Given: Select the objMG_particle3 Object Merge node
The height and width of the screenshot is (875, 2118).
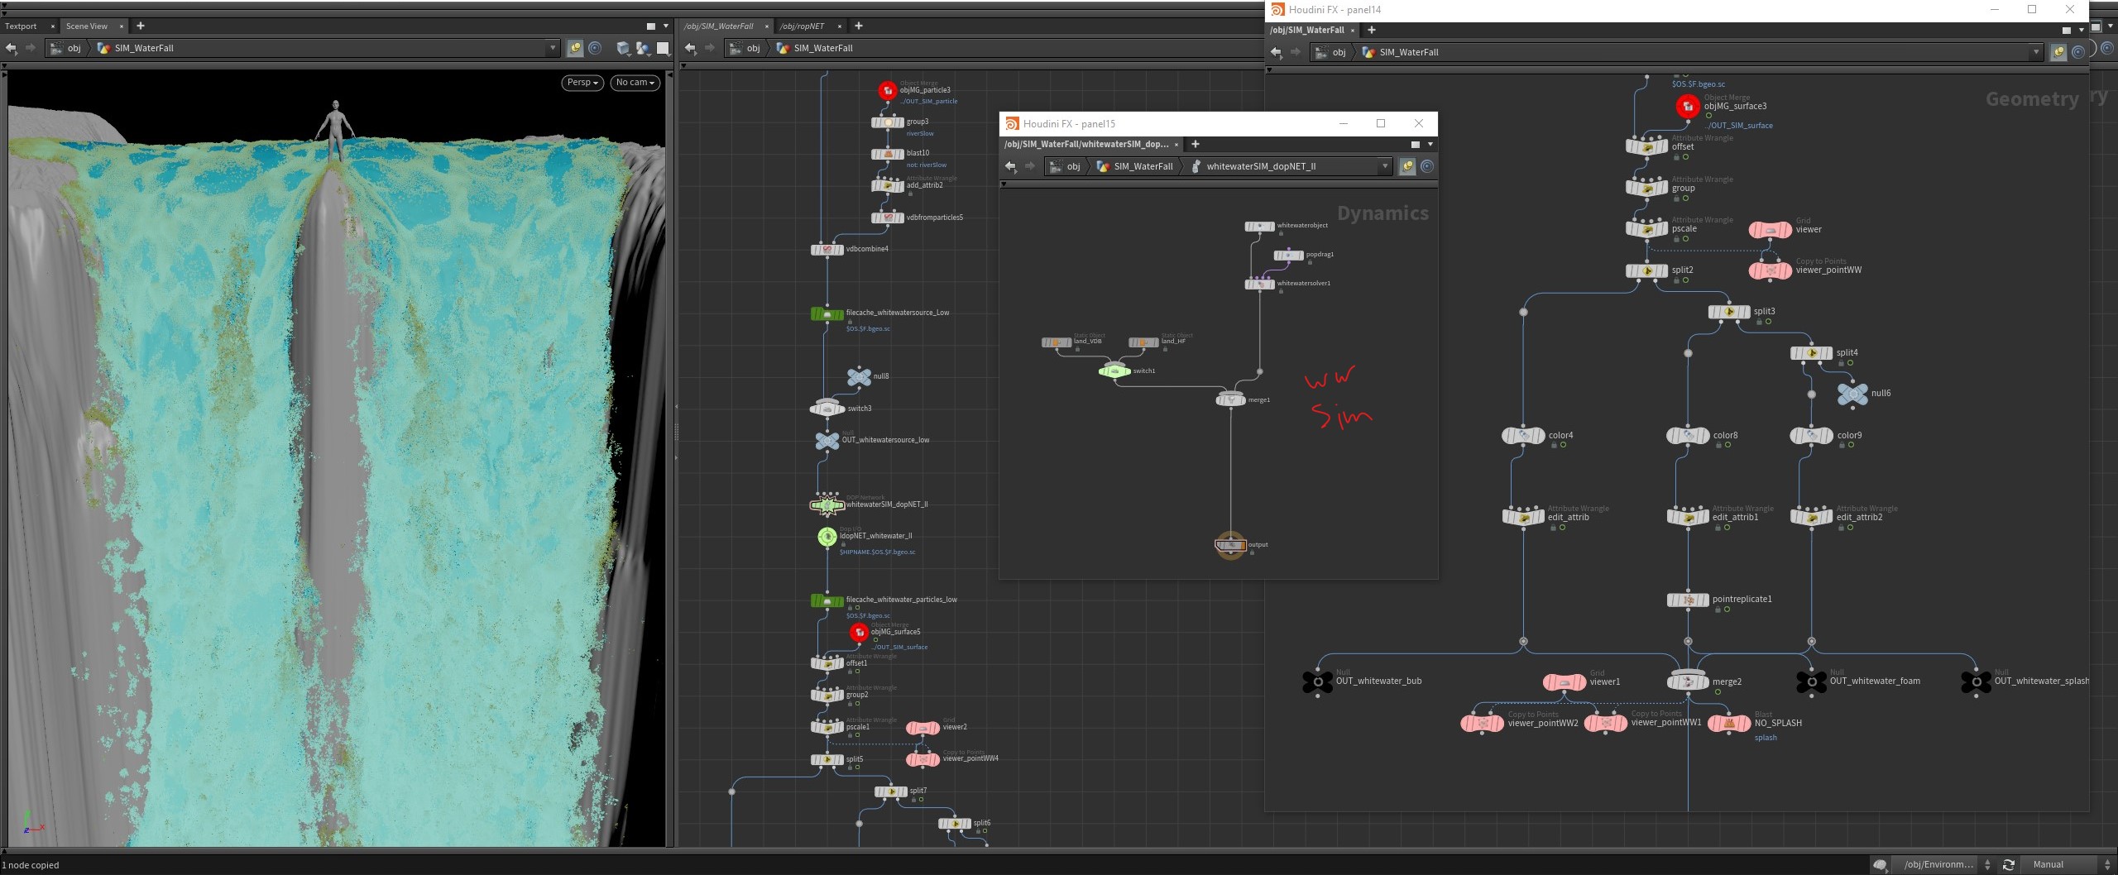Looking at the screenshot, I should [x=888, y=90].
